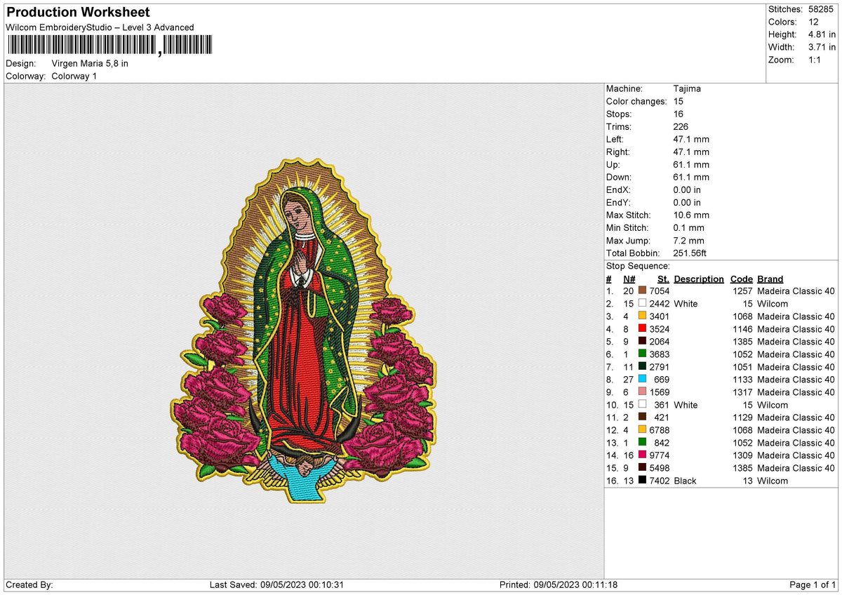Screen dimensions: 842x595
Task: Click the yellow thread chip for stop 3 (3401)
Action: (642, 316)
